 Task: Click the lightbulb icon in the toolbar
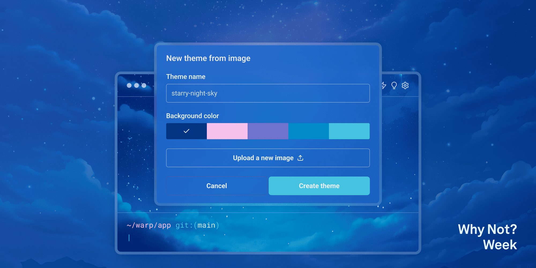click(394, 85)
